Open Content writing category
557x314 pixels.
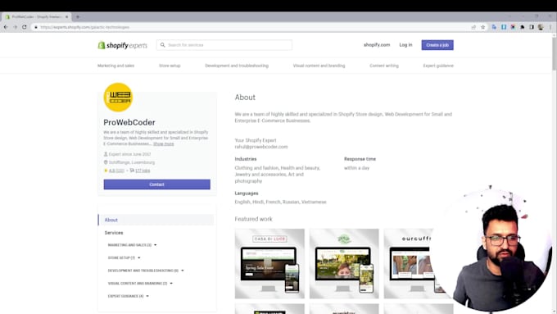[x=384, y=66]
